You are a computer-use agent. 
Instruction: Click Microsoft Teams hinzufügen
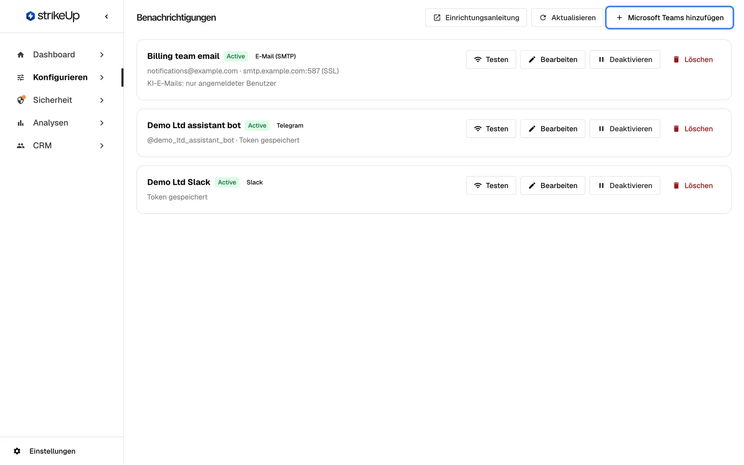click(x=670, y=17)
